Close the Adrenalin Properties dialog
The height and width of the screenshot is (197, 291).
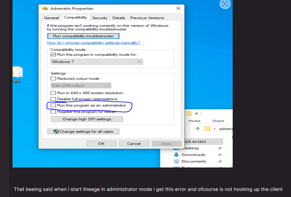click(x=178, y=8)
